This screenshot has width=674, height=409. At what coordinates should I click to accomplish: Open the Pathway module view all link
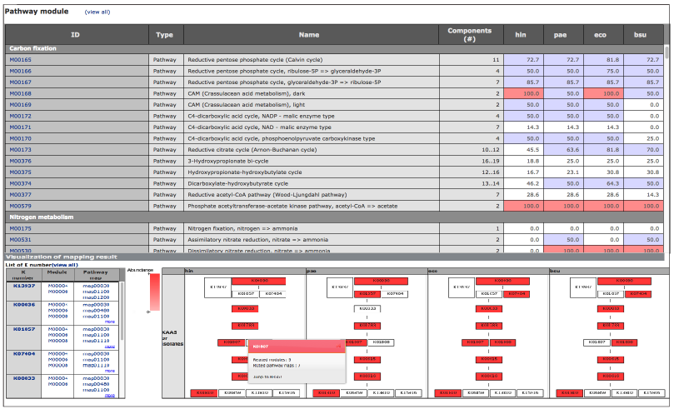(x=97, y=12)
